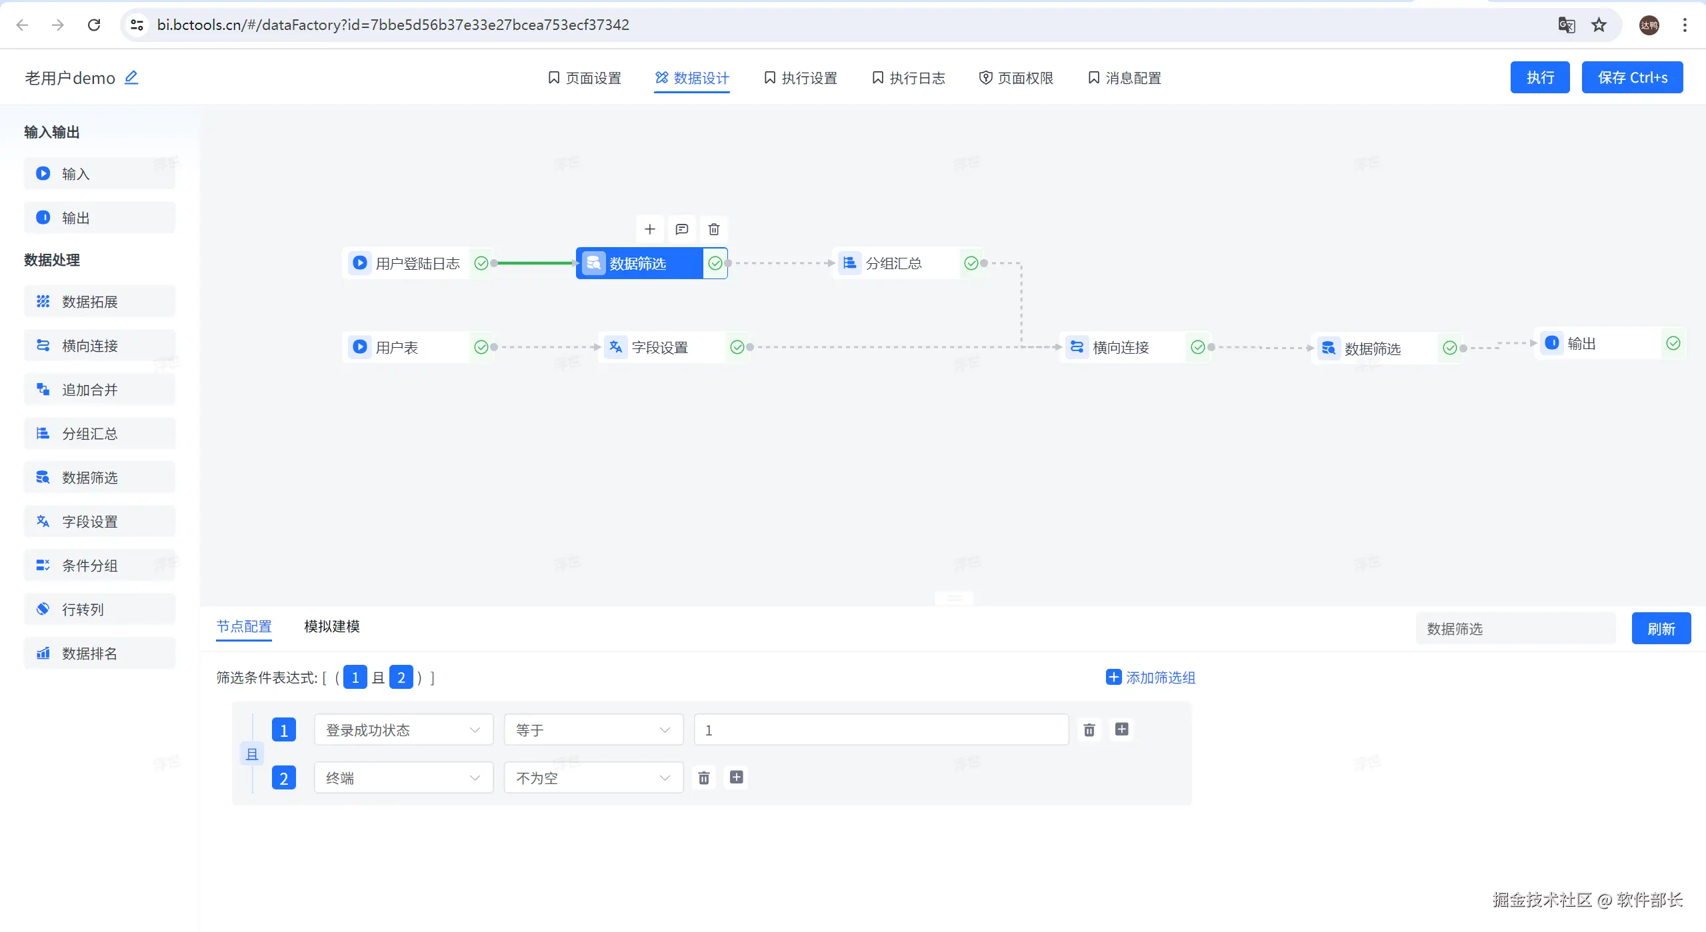Bookmark page with star icon

1599,25
